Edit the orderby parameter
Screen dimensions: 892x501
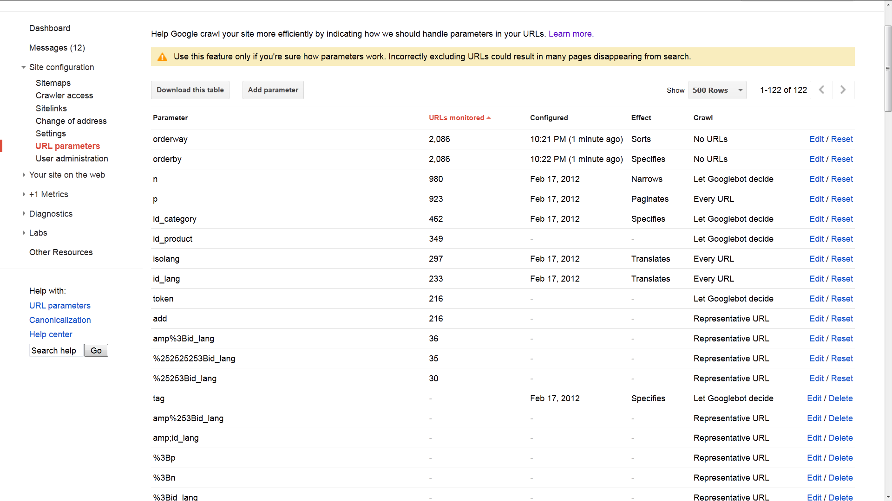(816, 159)
